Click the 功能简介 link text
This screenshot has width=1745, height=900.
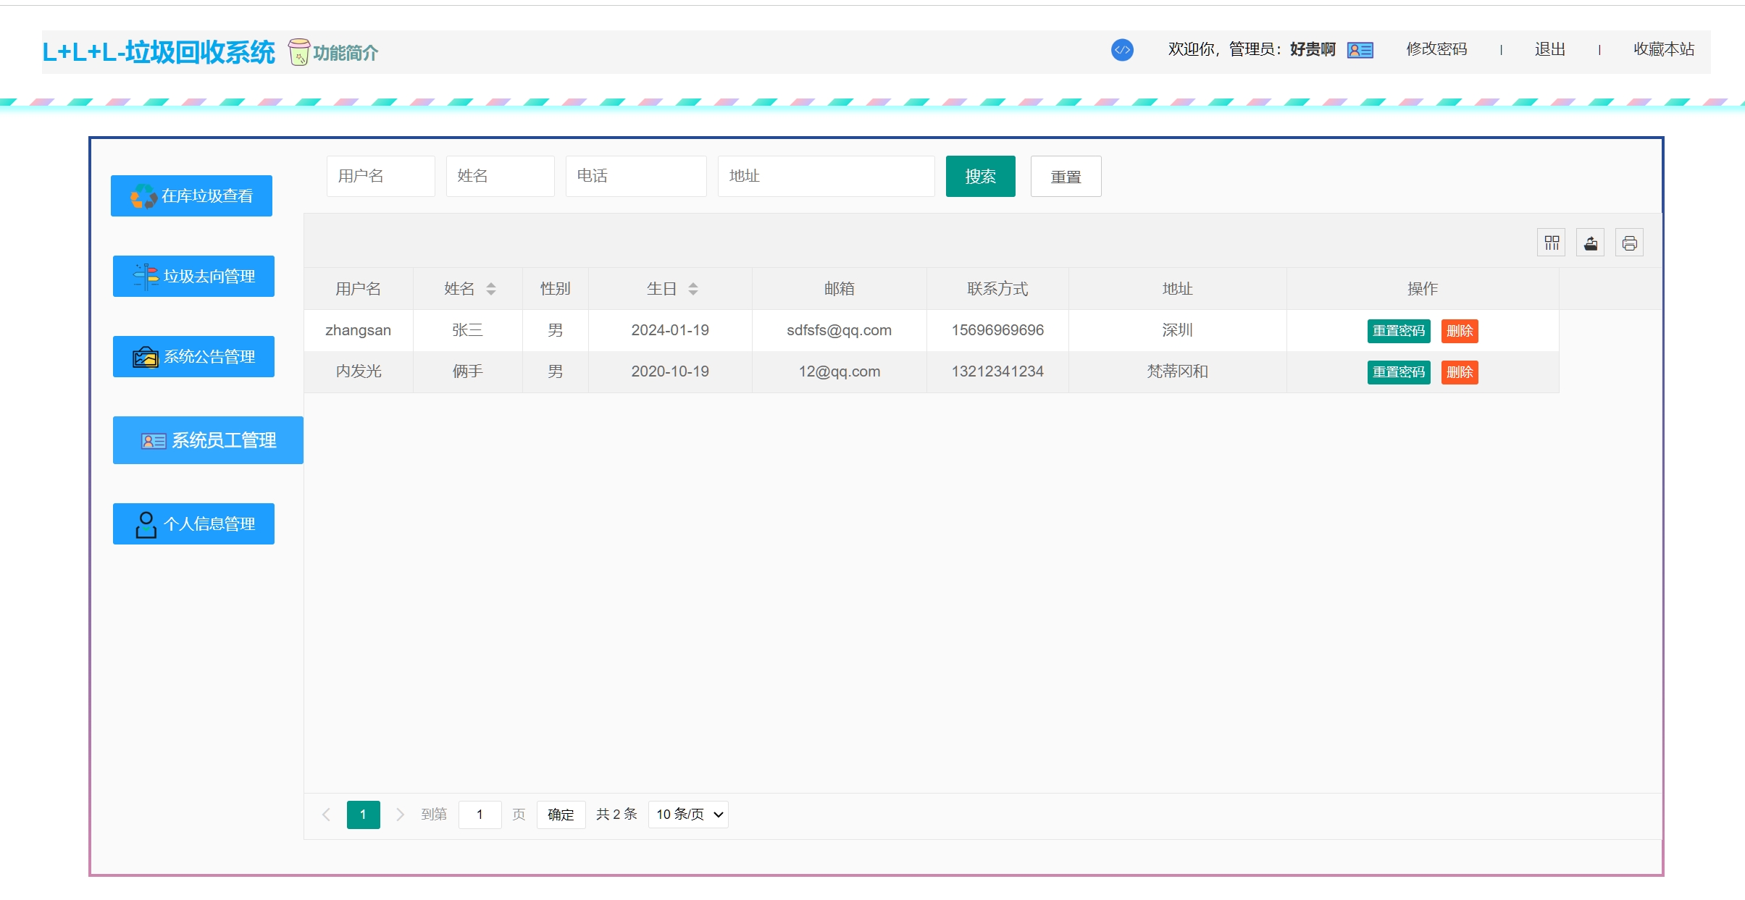pyautogui.click(x=346, y=53)
